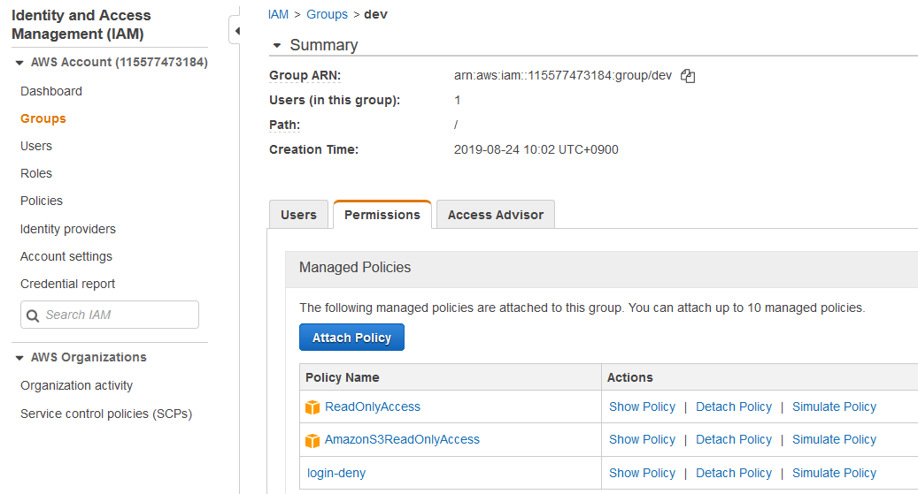This screenshot has height=494, width=918.
Task: Detach Policy for AmazonS3ReadOnlyAccess
Action: coord(734,439)
